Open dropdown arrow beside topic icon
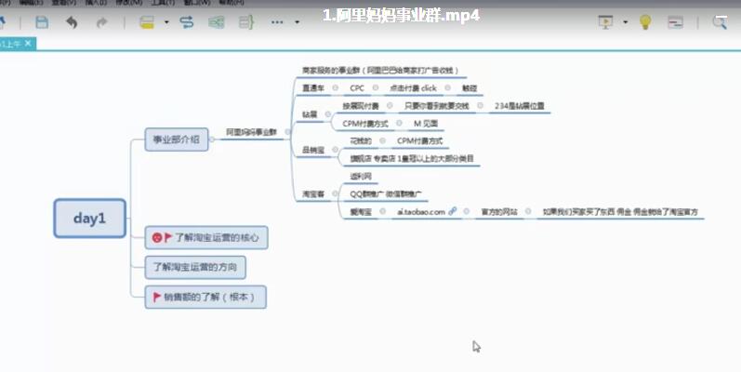741x372 pixels. point(165,22)
